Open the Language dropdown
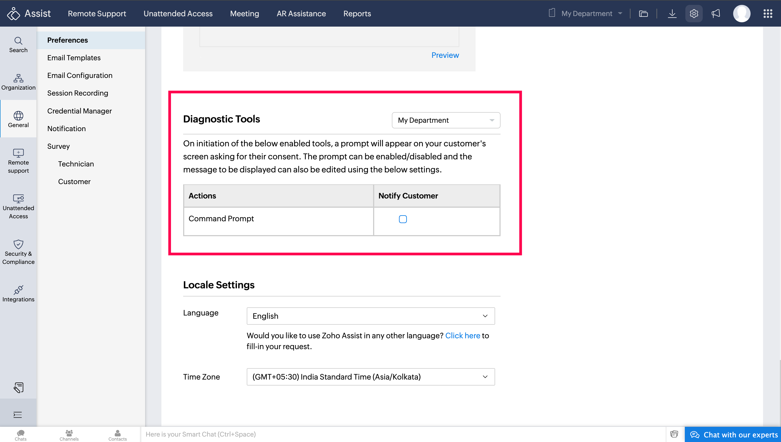This screenshot has height=442, width=781. (370, 316)
